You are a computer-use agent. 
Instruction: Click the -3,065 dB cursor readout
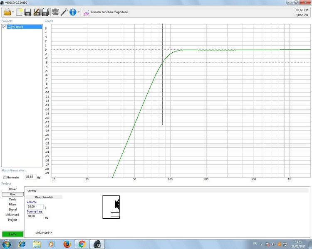(x=301, y=15)
